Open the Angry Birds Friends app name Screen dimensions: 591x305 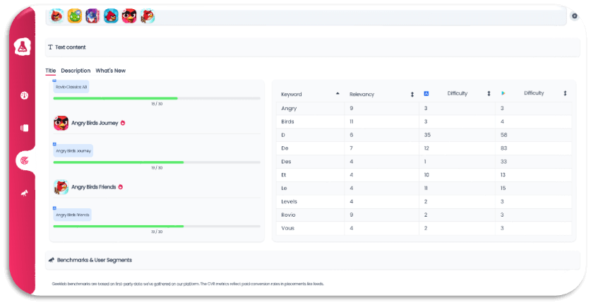[93, 187]
